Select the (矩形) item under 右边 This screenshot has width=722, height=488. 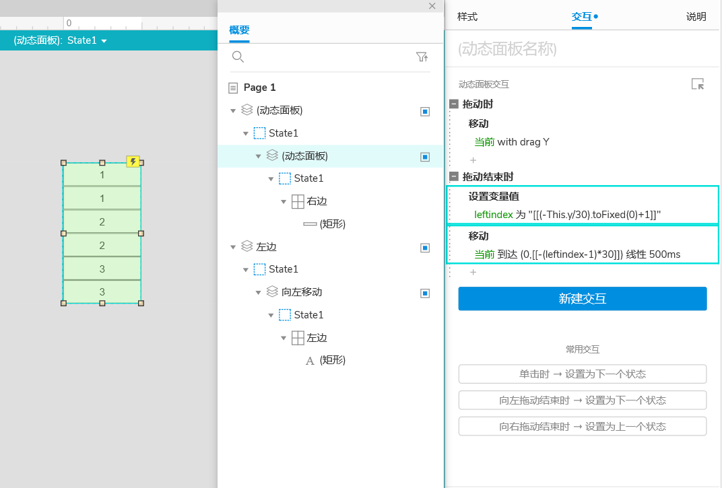pos(333,224)
